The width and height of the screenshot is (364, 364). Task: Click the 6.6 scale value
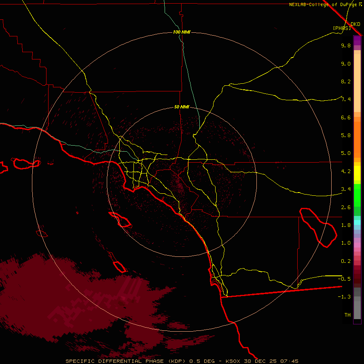pos(346,117)
